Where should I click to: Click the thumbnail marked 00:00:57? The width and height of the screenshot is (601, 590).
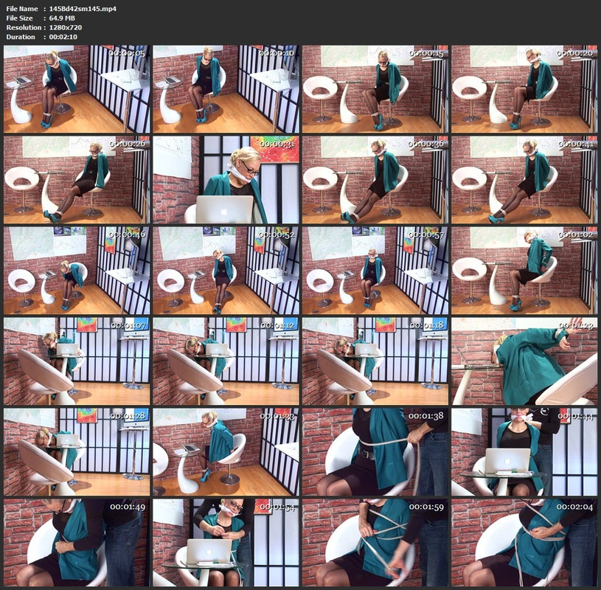coord(375,271)
